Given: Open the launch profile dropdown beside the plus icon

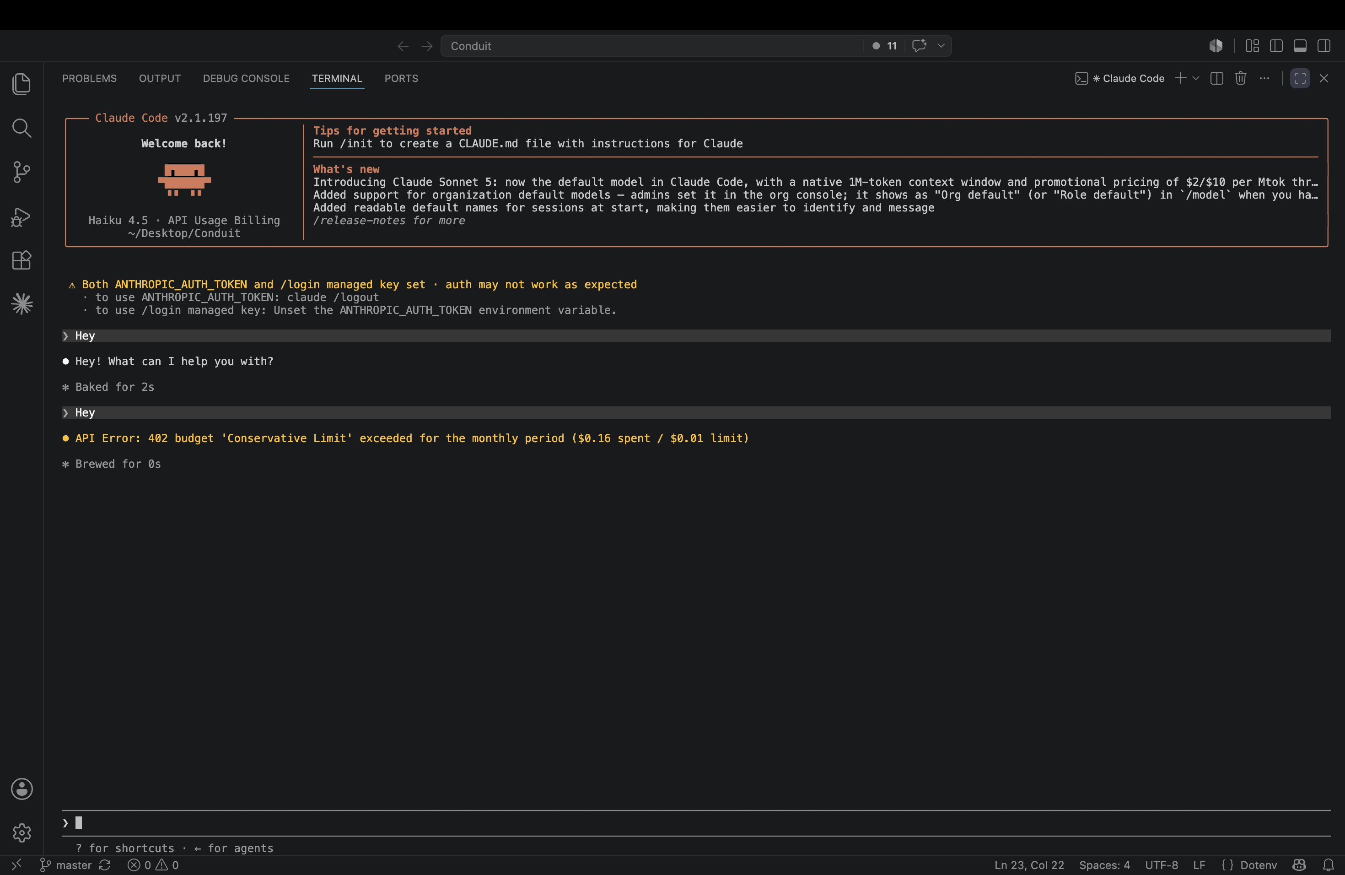Looking at the screenshot, I should tap(1195, 78).
